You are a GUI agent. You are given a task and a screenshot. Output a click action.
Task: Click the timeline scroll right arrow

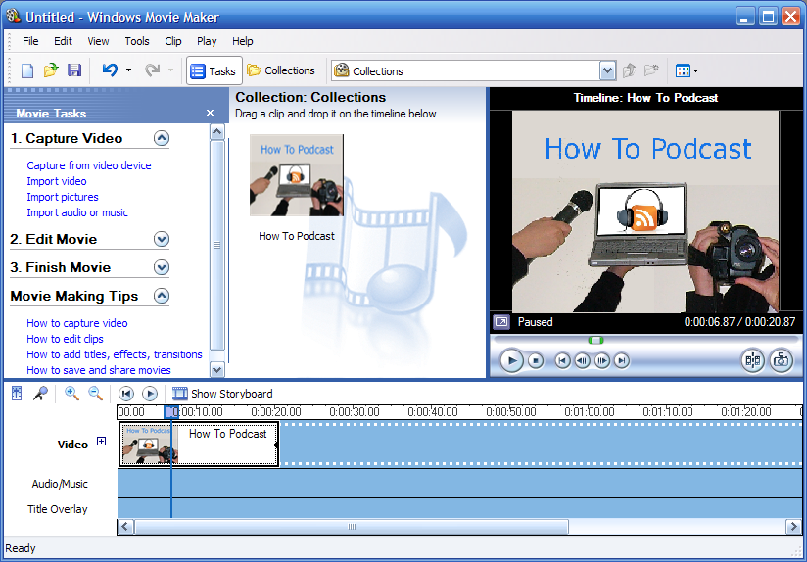793,527
